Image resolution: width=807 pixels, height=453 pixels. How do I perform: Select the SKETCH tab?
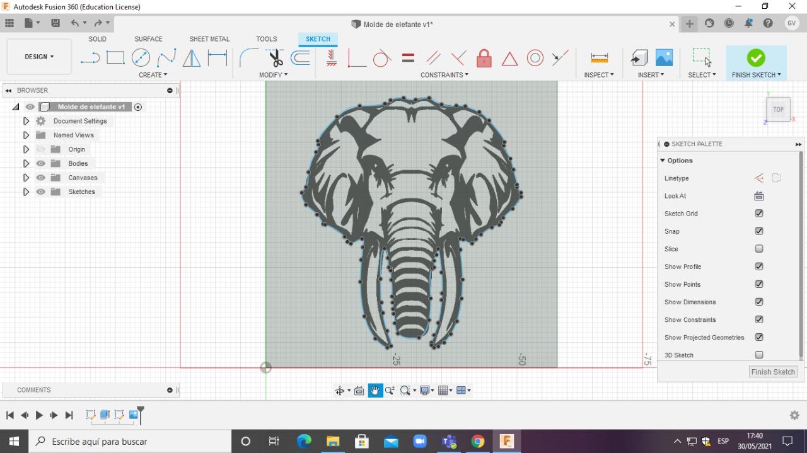pyautogui.click(x=318, y=39)
